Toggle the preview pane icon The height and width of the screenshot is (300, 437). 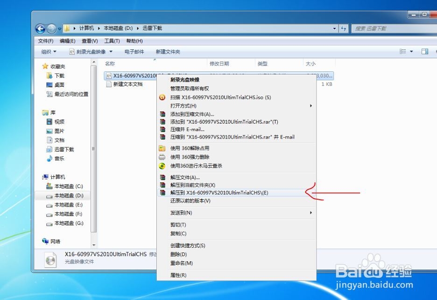click(x=425, y=51)
